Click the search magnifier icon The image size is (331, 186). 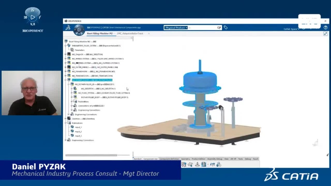click(x=219, y=28)
